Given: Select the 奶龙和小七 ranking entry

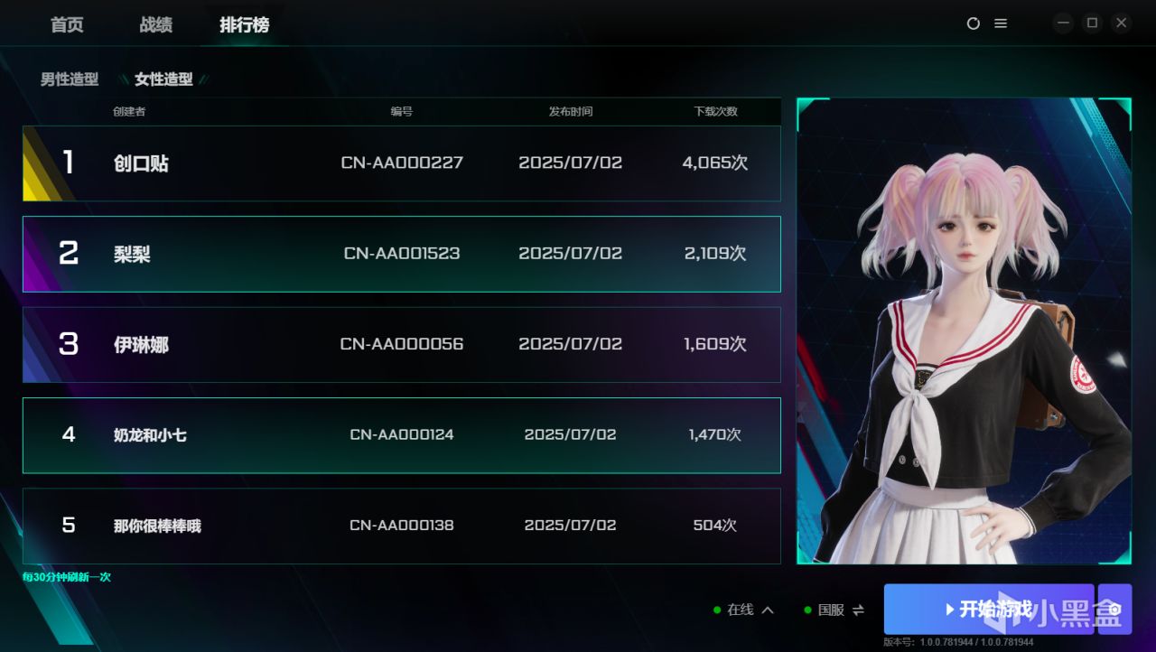Looking at the screenshot, I should click(x=402, y=435).
